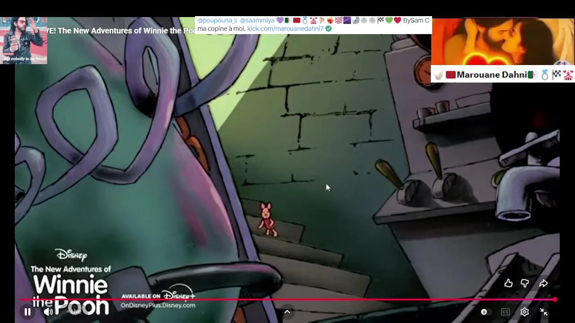
Task: Click the channel avatar thumbnail
Action: (x=24, y=40)
